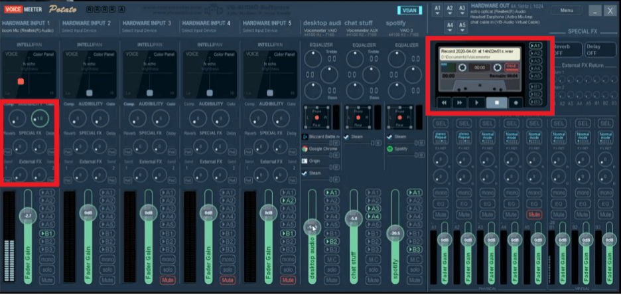Open the A2 hardware out device dropdown
The width and height of the screenshot is (621, 295).
[x=450, y=10]
